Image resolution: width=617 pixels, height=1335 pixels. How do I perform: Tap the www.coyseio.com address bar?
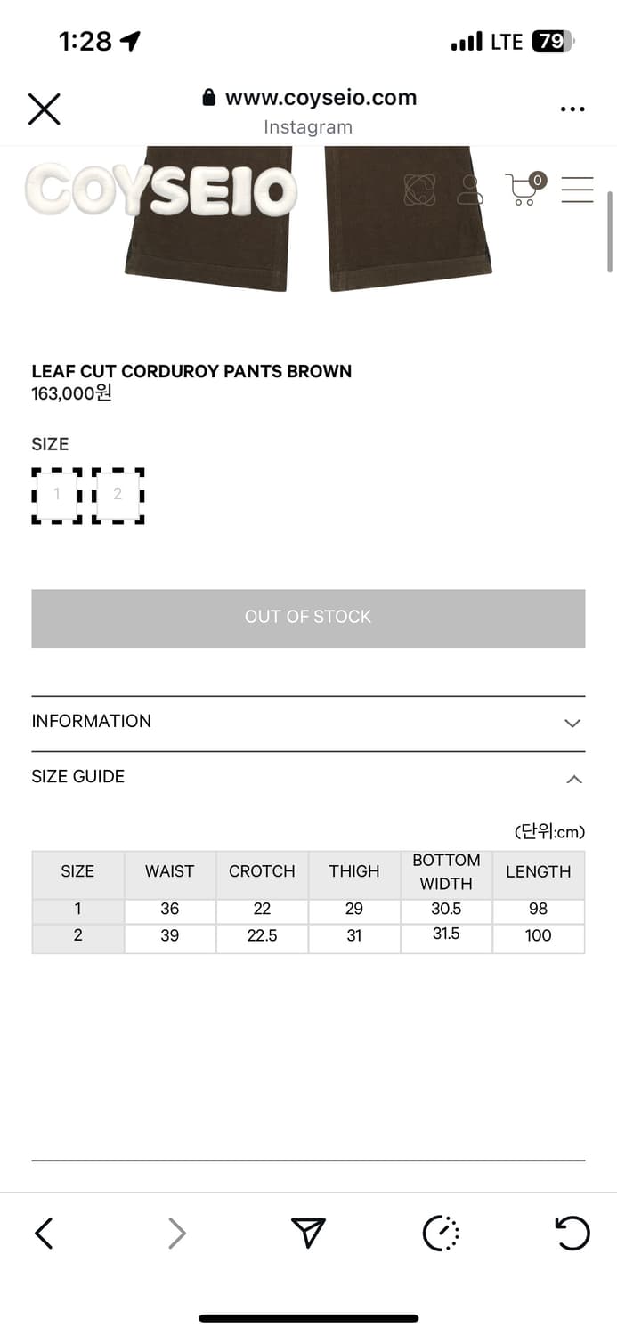tap(321, 98)
